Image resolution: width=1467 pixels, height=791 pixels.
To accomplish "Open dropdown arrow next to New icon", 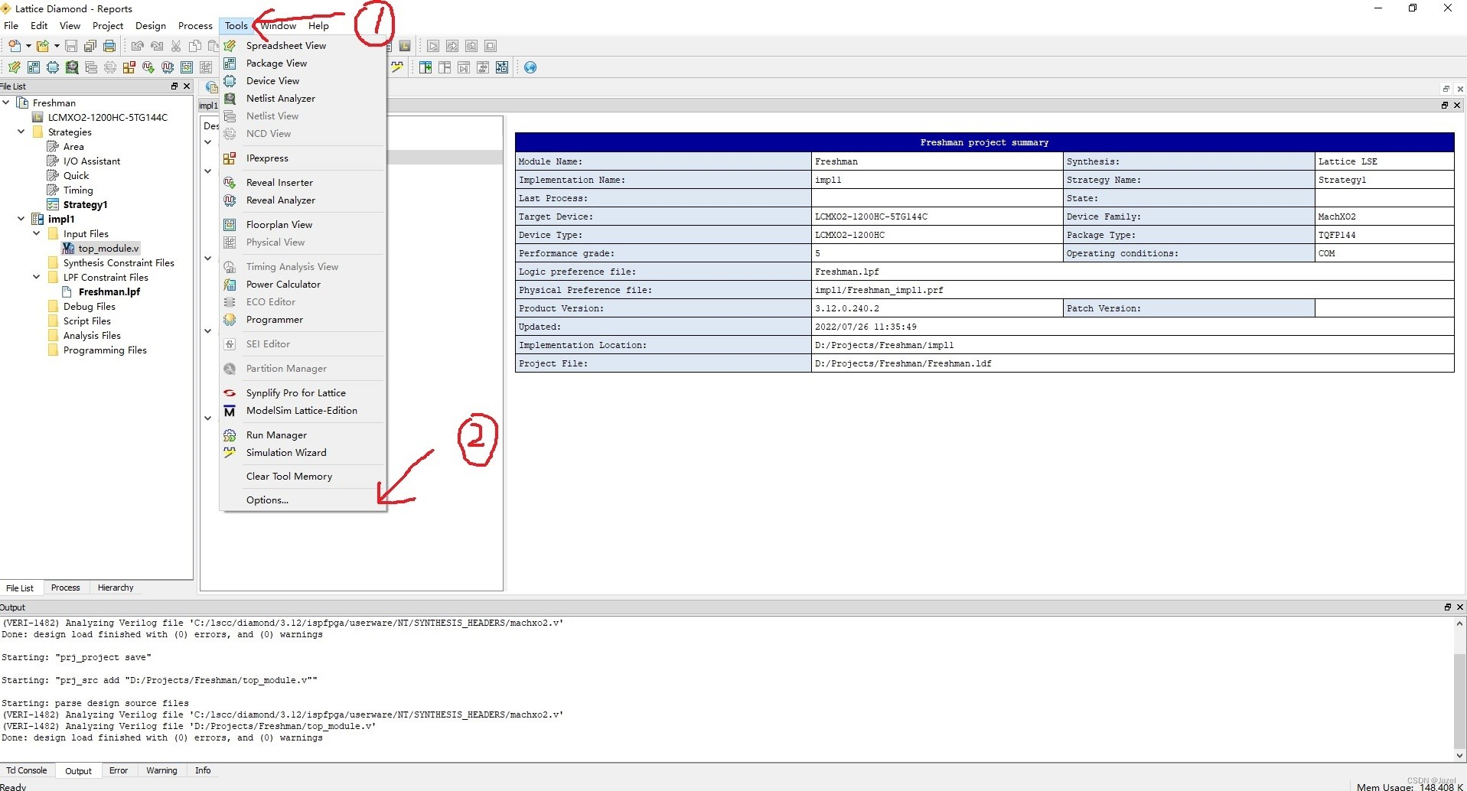I will (28, 46).
